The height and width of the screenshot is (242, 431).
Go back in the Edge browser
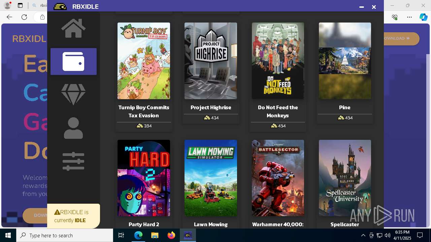pyautogui.click(x=9, y=17)
